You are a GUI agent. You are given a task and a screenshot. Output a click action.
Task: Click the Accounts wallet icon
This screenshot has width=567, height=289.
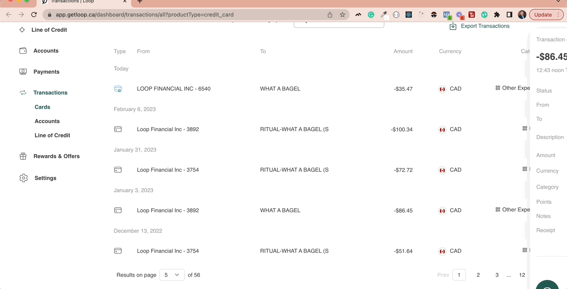(x=23, y=50)
